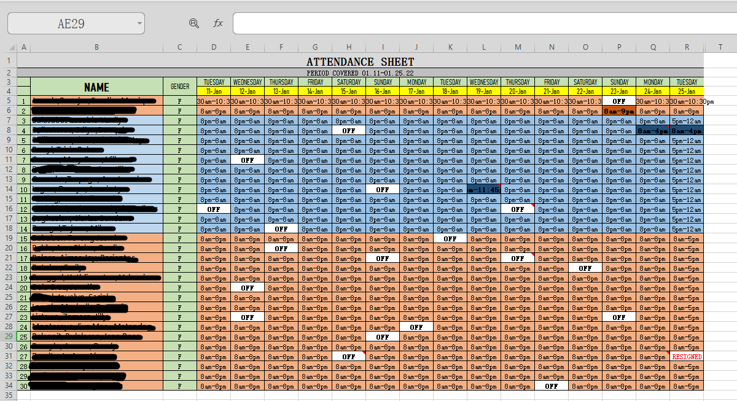Select column C header
Screen dimensions: 737x401
tap(180, 47)
